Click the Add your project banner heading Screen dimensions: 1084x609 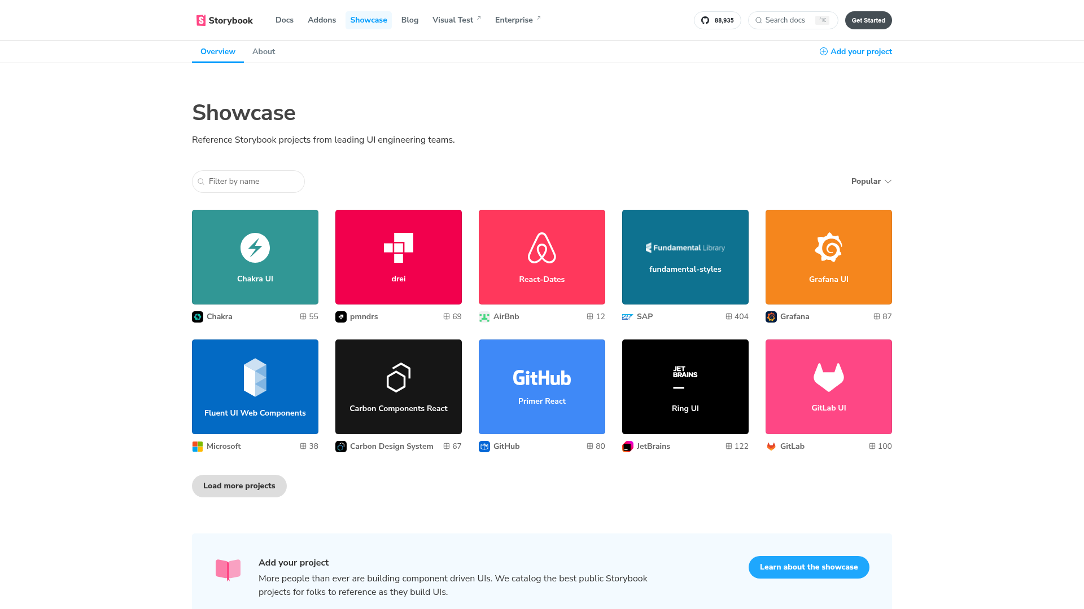coord(294,563)
